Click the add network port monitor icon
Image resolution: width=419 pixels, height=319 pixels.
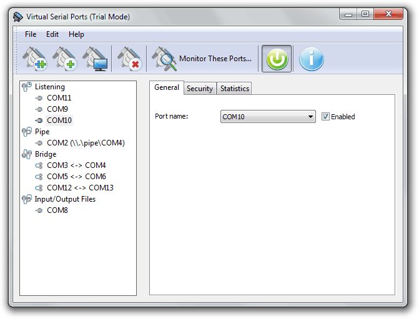click(x=95, y=59)
